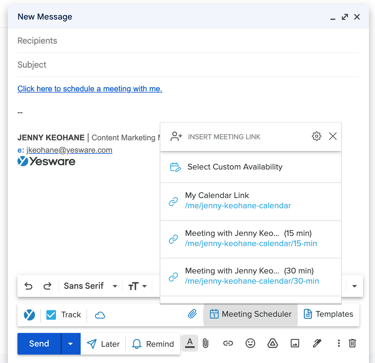375x363 pixels.
Task: Open the more options three-dot menu
Action: [x=339, y=343]
